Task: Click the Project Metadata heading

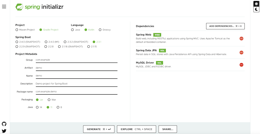Action: point(26,54)
